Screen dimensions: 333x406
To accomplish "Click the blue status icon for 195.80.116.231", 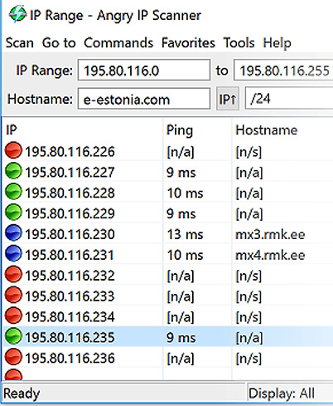I will (13, 253).
